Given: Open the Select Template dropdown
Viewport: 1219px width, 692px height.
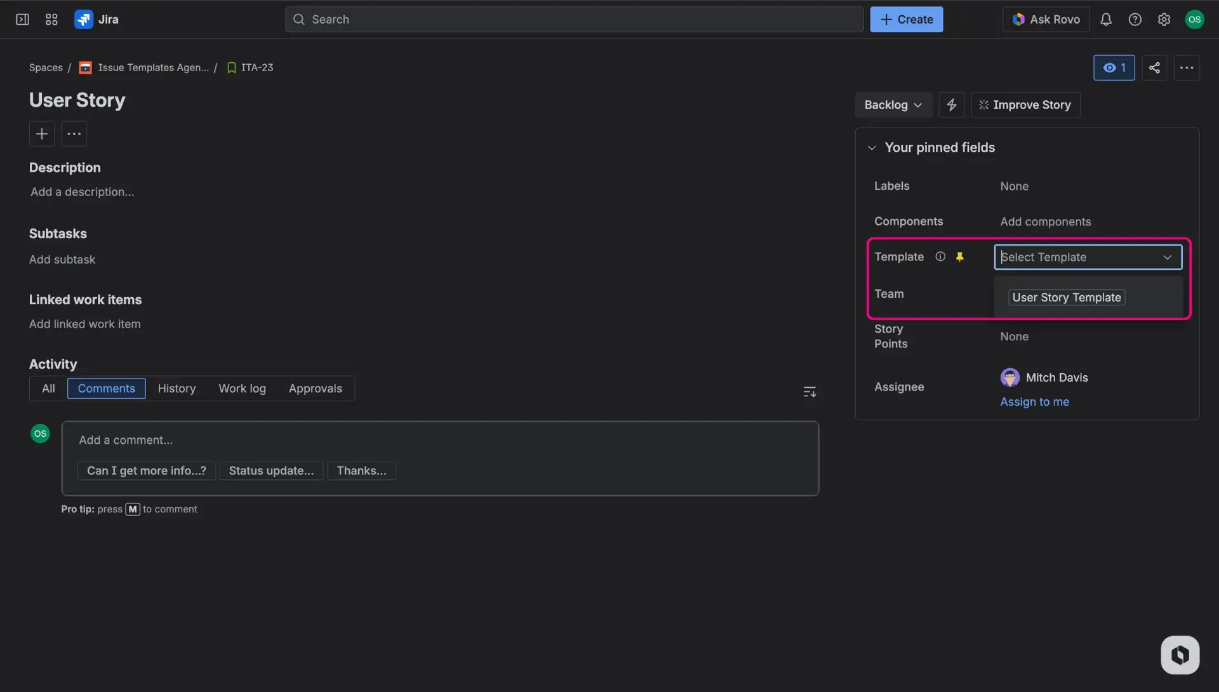Looking at the screenshot, I should (x=1086, y=257).
